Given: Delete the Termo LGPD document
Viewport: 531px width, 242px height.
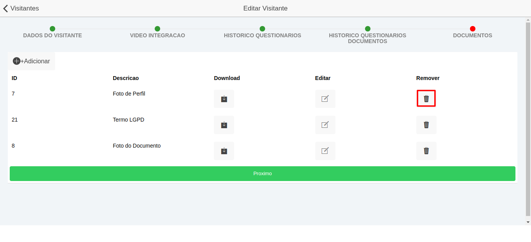Looking at the screenshot, I should (x=426, y=125).
